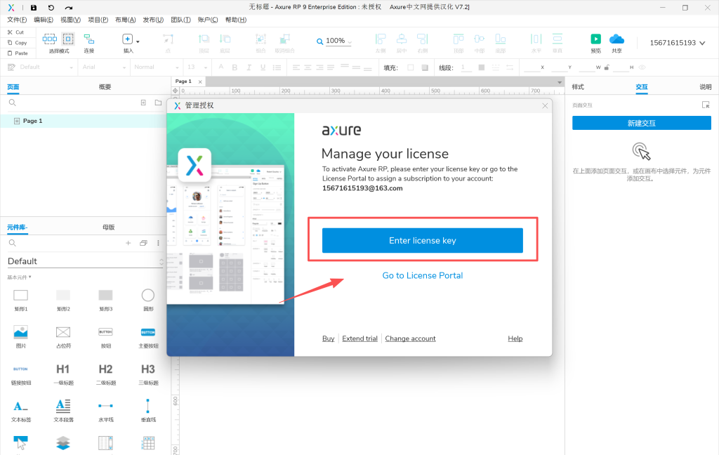719x455 pixels.
Task: Add a folder in pages panel
Action: pos(158,103)
